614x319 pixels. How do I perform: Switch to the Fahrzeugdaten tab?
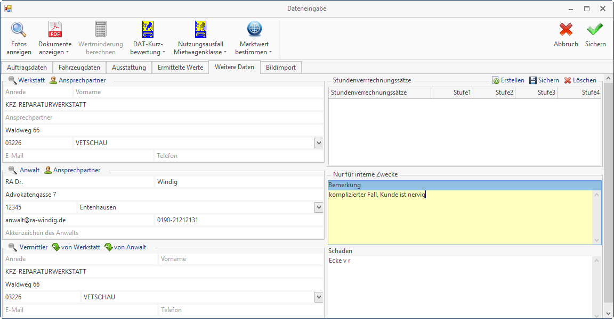[79, 68]
